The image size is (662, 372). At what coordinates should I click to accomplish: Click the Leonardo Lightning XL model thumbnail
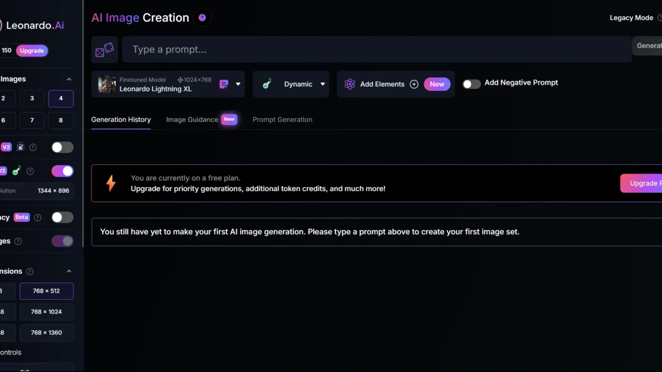(107, 84)
